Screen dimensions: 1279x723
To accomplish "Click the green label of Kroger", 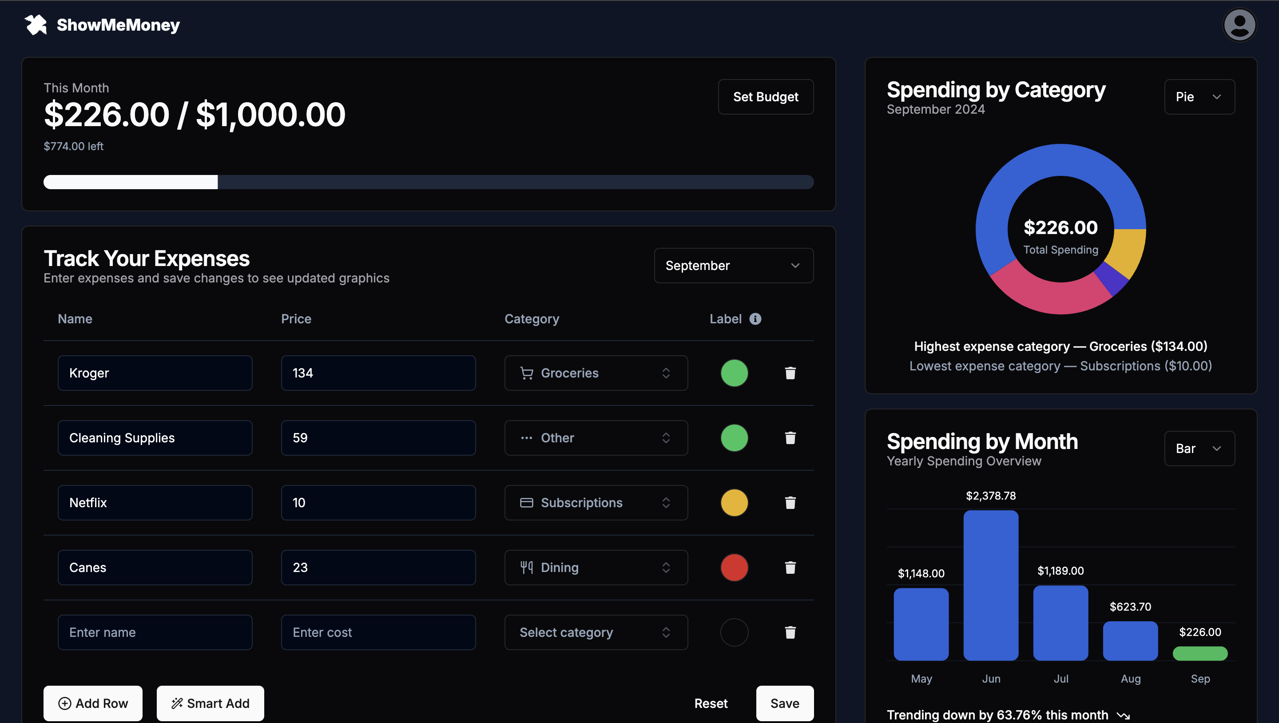I will pyautogui.click(x=734, y=373).
